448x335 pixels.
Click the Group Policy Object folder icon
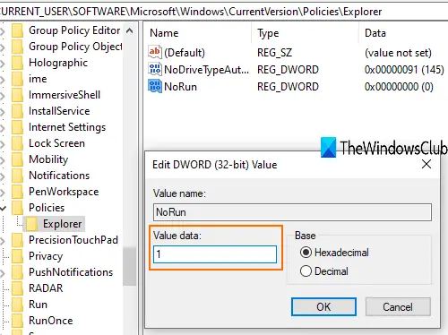(17, 47)
